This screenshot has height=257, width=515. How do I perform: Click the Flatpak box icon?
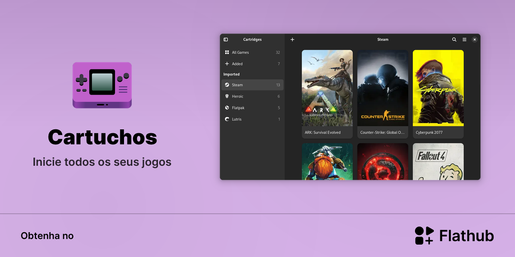click(227, 108)
